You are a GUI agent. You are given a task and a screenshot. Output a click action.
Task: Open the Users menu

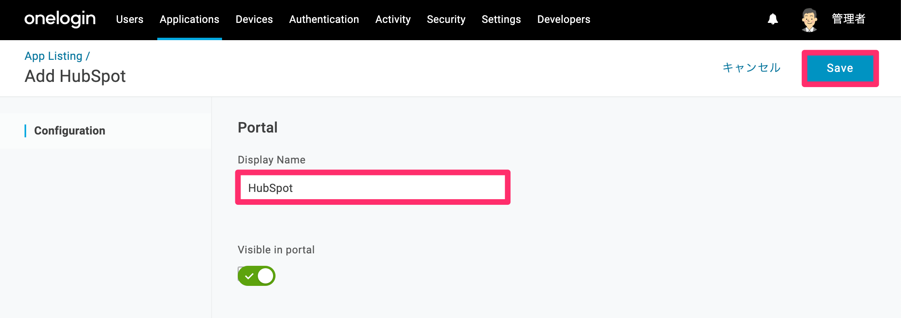pos(130,19)
